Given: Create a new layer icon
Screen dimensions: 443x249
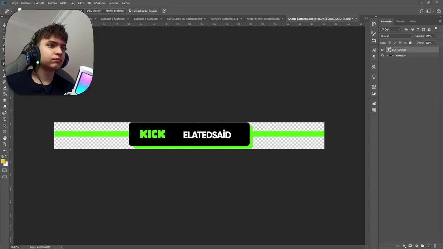Looking at the screenshot, I should point(429,246).
